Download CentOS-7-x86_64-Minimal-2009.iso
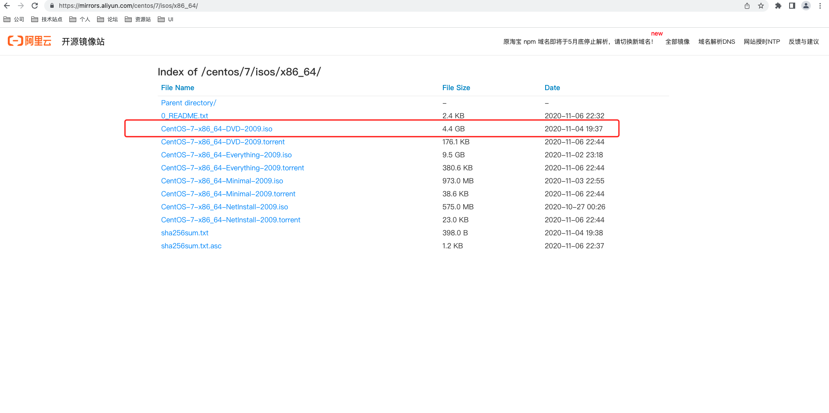829x413 pixels. pos(222,181)
